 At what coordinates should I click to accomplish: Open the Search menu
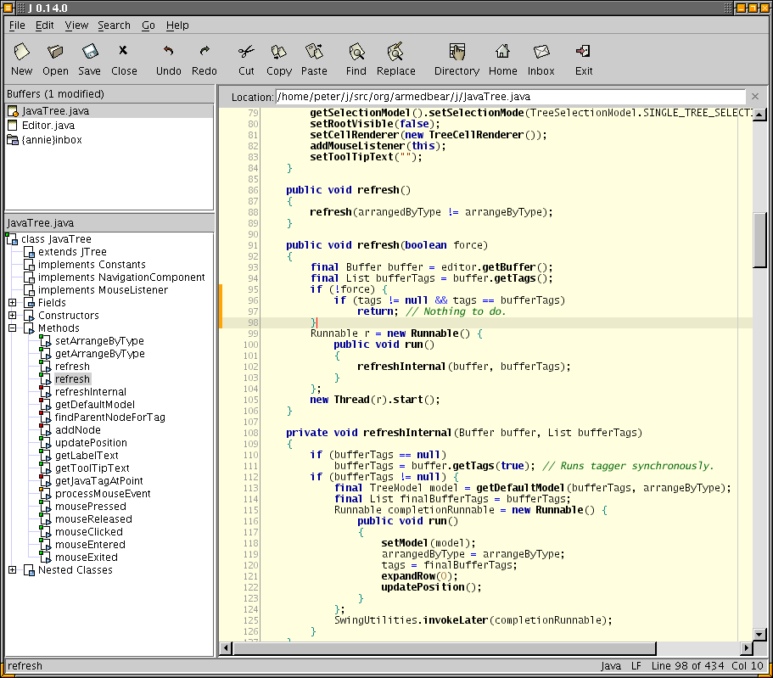coord(114,25)
